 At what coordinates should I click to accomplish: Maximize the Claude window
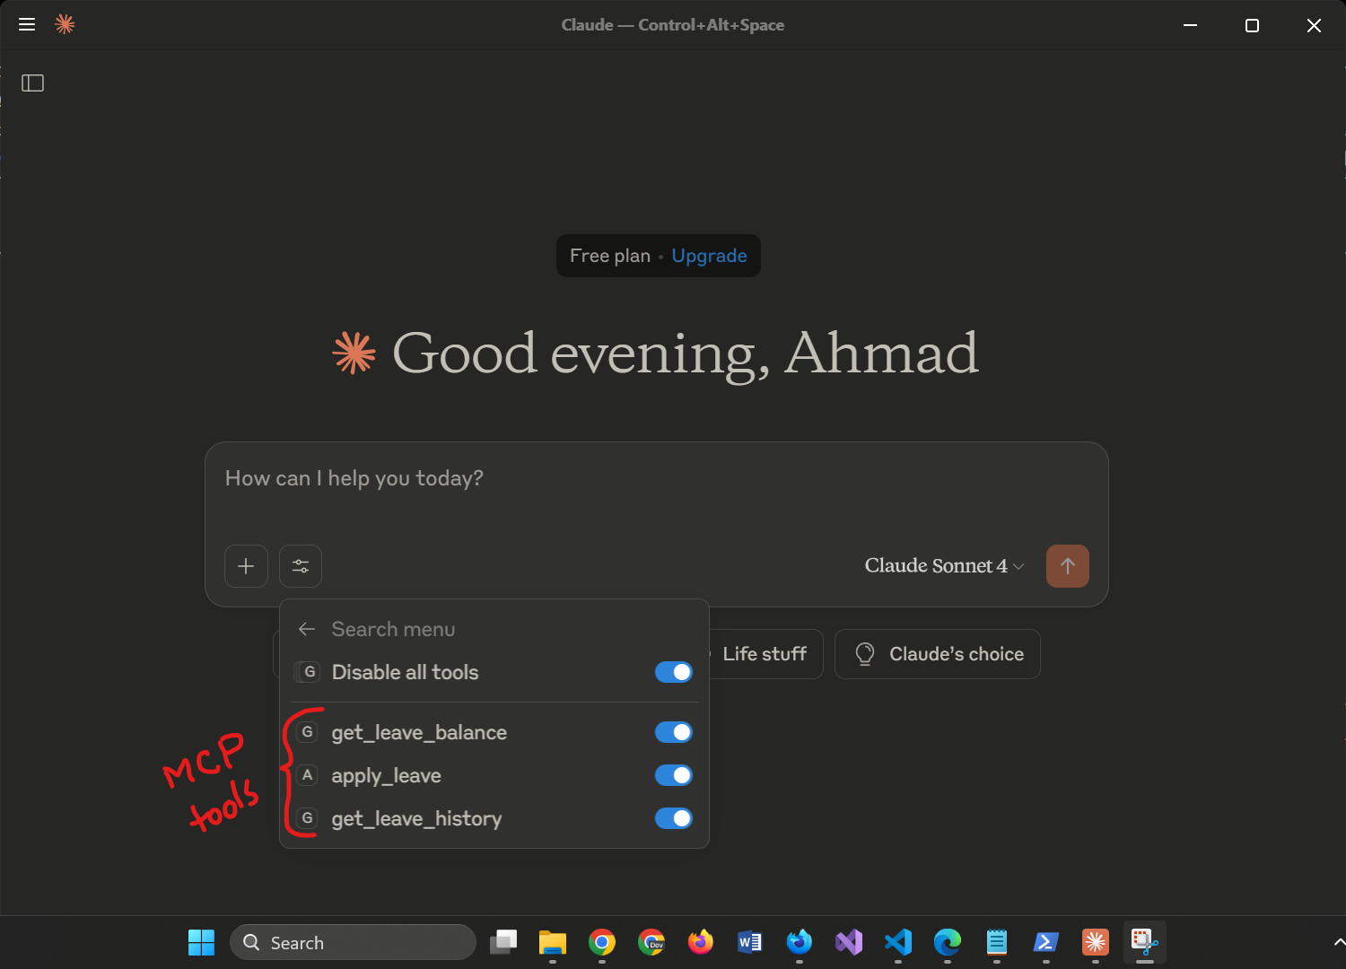(x=1253, y=25)
